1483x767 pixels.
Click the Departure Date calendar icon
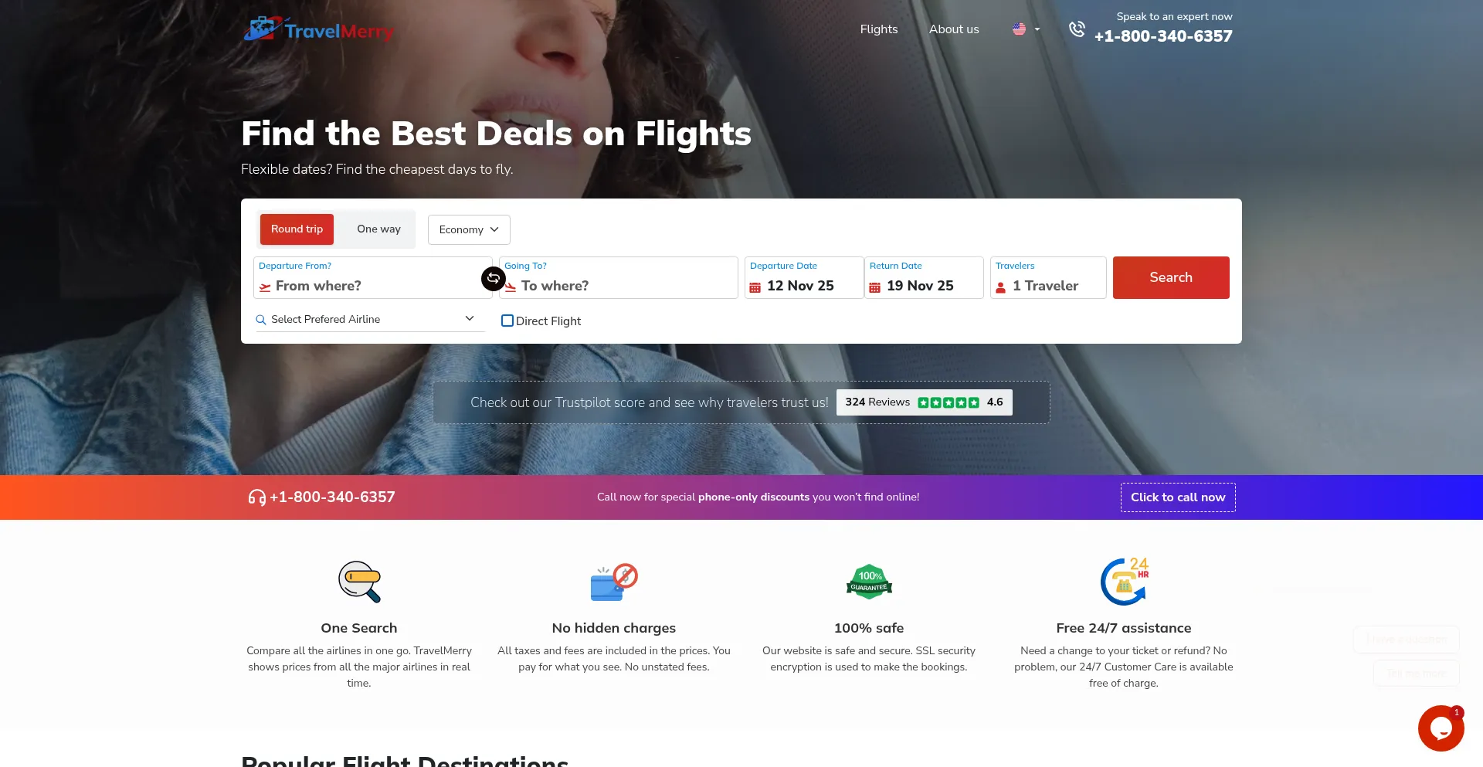click(x=755, y=287)
